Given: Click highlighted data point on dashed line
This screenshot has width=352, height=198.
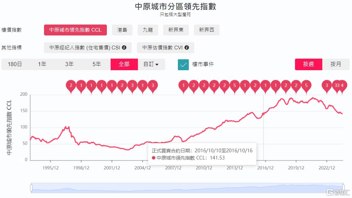Looking at the screenshot, I should pyautogui.click(x=263, y=114).
